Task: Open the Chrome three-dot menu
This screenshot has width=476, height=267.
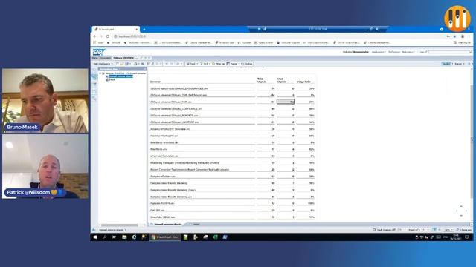Action: click(469, 36)
